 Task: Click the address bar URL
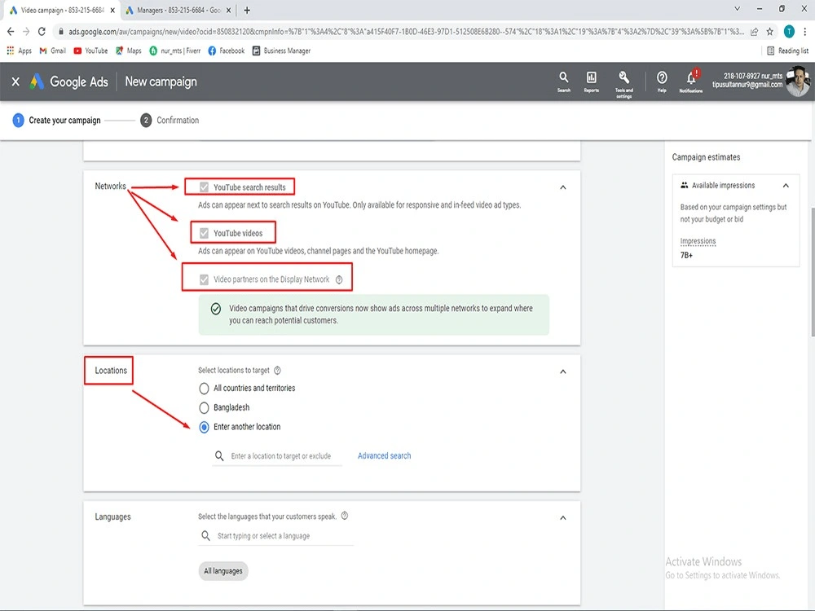coord(405,32)
